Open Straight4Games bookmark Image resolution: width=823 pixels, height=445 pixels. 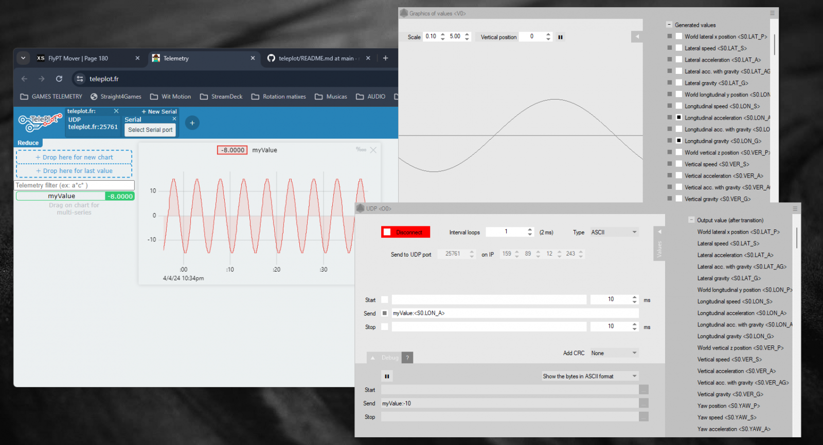pyautogui.click(x=116, y=96)
